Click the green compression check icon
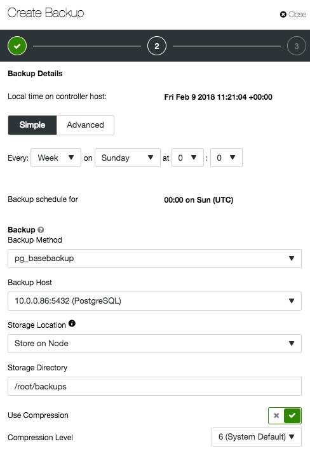 coord(292,415)
